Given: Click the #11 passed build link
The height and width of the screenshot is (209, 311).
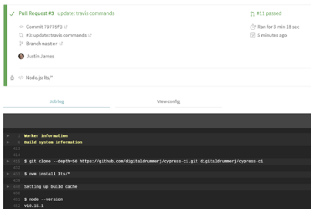Looking at the screenshot, I should 269,13.
